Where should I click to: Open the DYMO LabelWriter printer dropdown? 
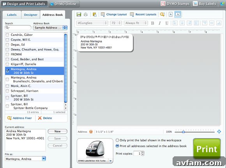click(110, 161)
